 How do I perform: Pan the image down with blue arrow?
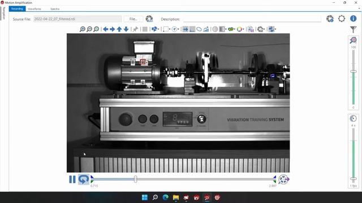coord(126,29)
